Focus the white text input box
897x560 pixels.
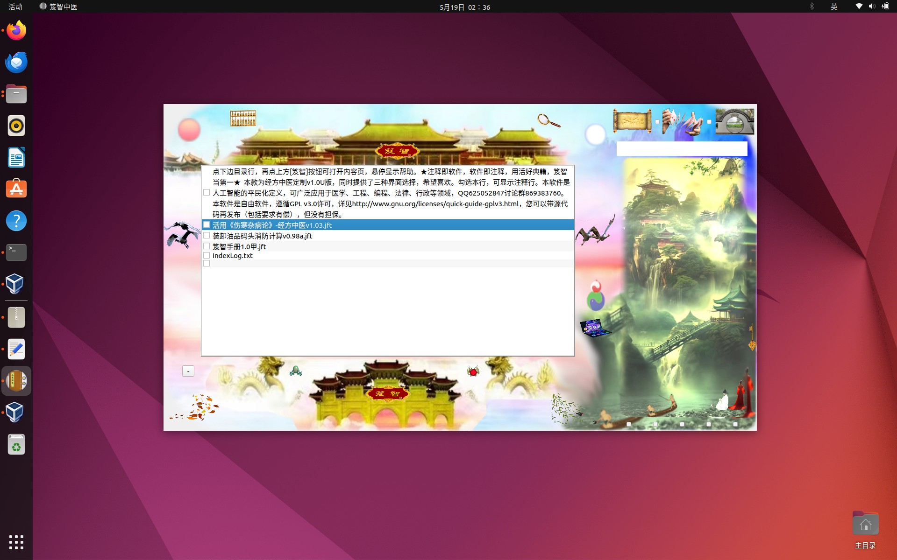[682, 149]
